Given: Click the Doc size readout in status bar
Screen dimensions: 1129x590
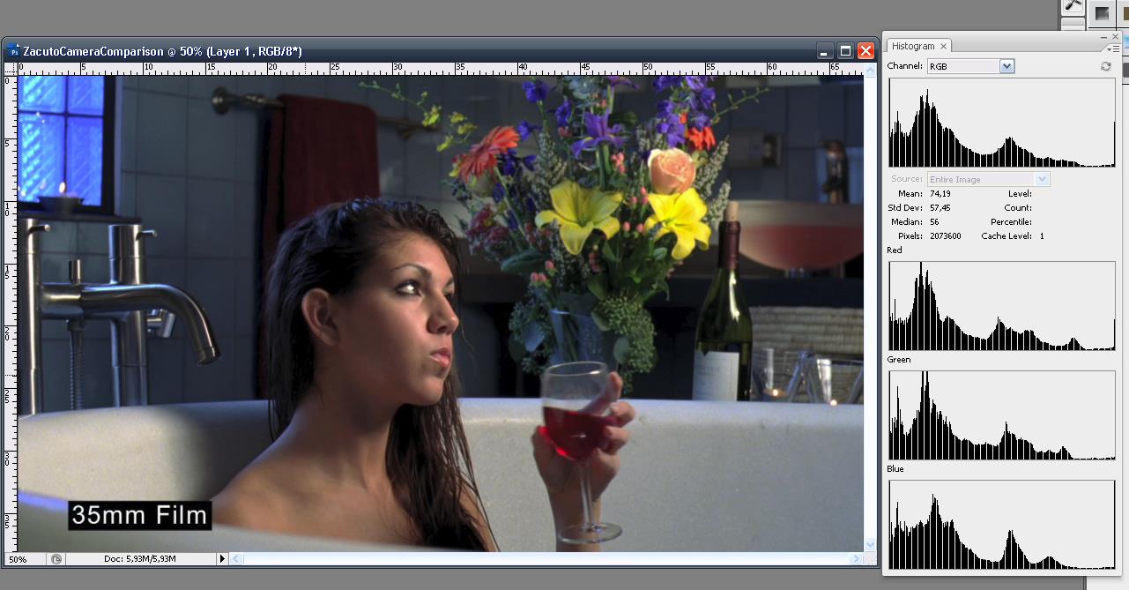Looking at the screenshot, I should [x=139, y=559].
